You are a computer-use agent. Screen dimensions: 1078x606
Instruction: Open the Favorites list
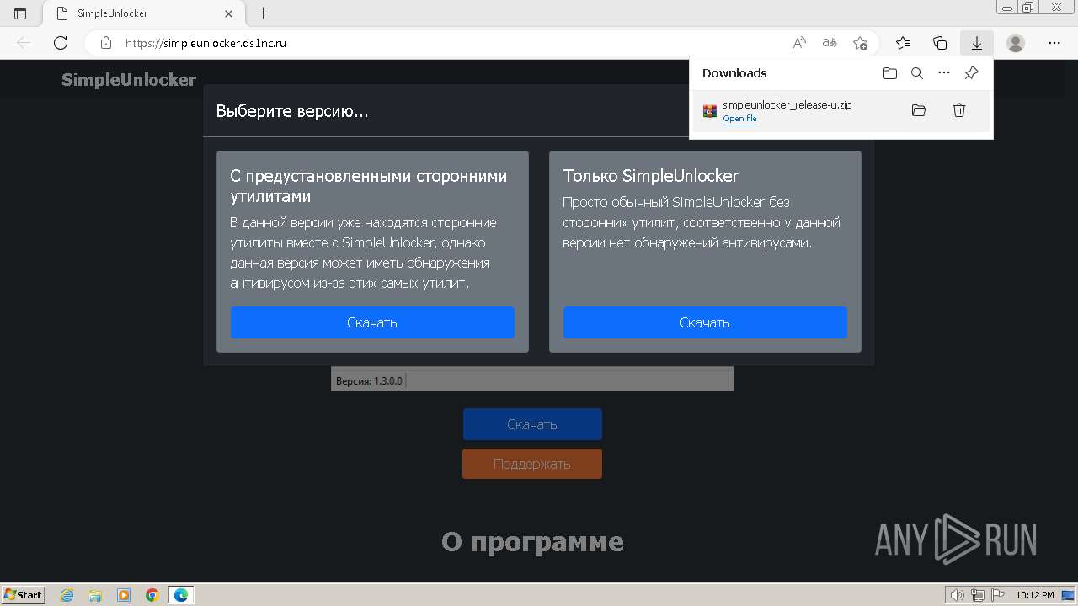(903, 43)
